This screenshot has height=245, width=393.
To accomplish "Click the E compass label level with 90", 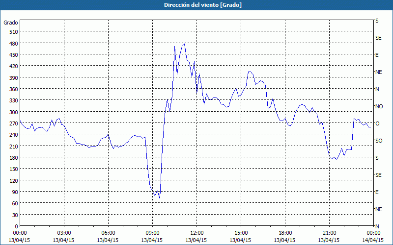I will click(377, 192).
